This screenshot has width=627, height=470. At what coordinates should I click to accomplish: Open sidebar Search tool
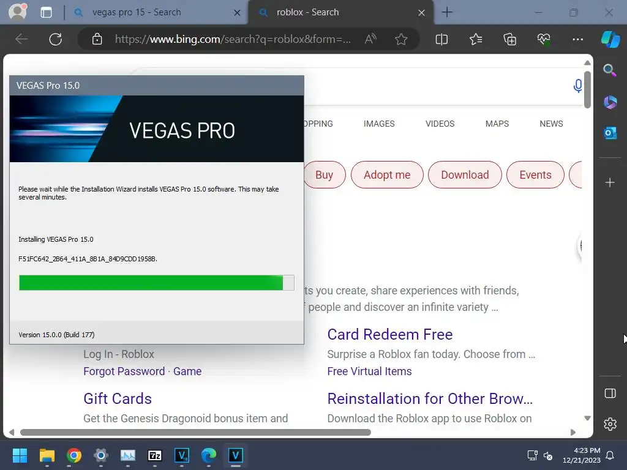coord(610,70)
